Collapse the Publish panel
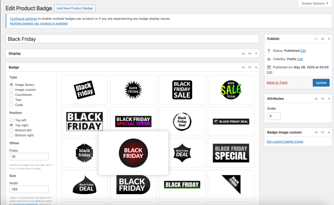Screen dimensions: 334x205 click(x=329, y=39)
